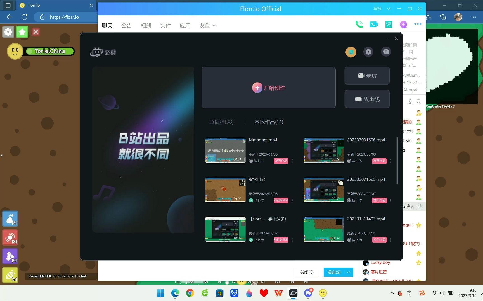Select the [X] red spiral icon
Viewport: 483px width, 301px height.
pos(10,237)
